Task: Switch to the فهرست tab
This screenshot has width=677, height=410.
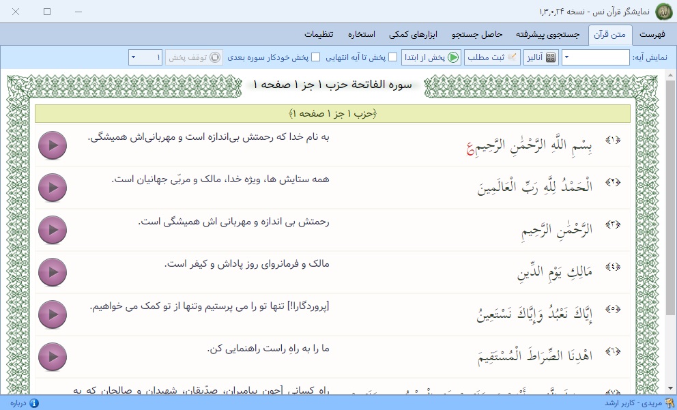Action: point(652,35)
